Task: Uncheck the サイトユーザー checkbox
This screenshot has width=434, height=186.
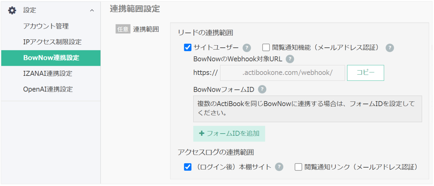Action: click(188, 47)
